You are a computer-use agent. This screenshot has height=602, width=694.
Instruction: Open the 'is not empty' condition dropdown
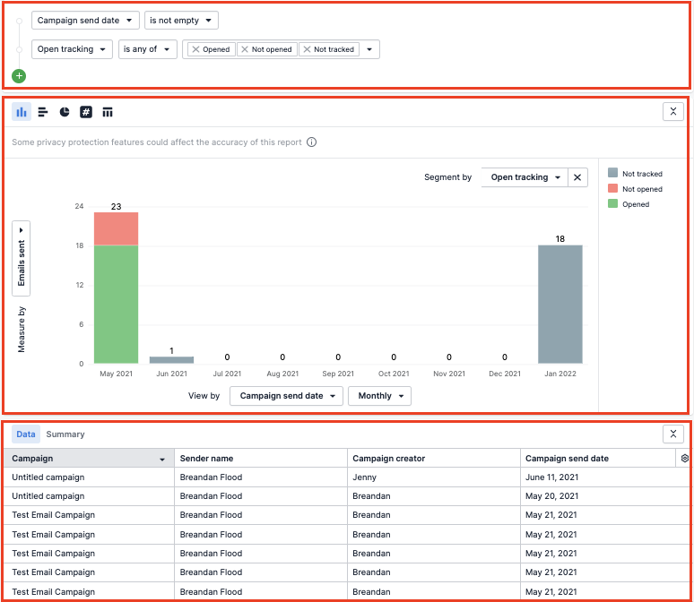[181, 20]
